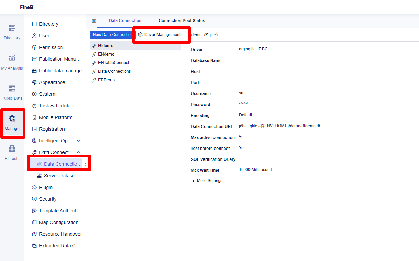Click the Template Authentication icon
The image size is (419, 261).
pyautogui.click(x=34, y=211)
